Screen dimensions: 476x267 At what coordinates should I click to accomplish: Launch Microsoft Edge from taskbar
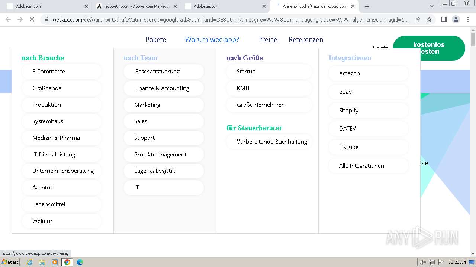point(80,262)
